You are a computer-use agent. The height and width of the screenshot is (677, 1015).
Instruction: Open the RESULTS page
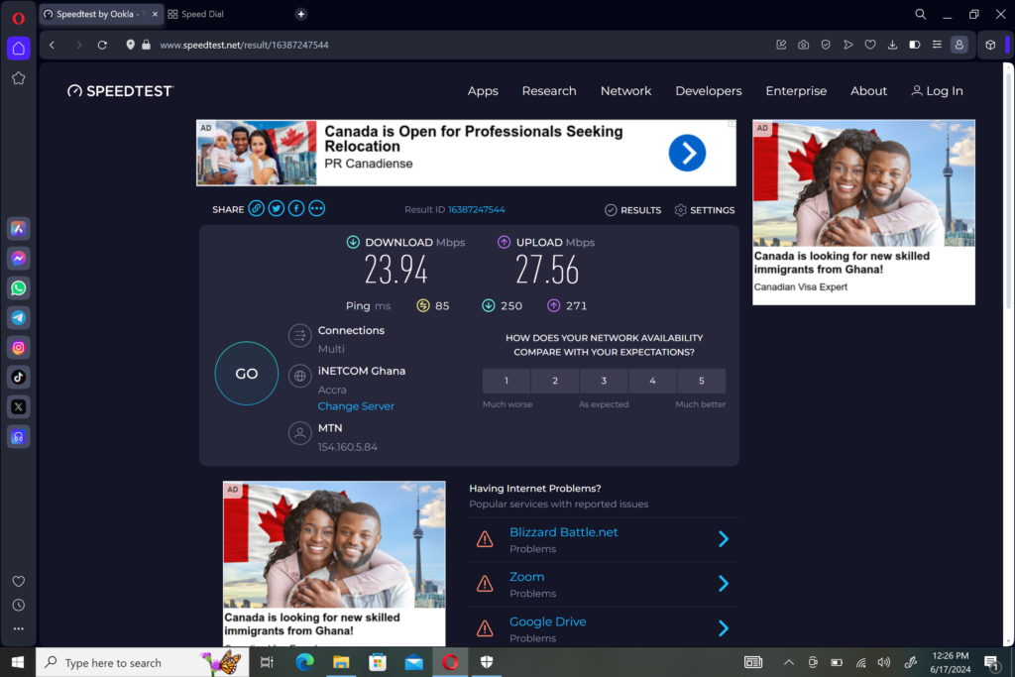tap(633, 210)
